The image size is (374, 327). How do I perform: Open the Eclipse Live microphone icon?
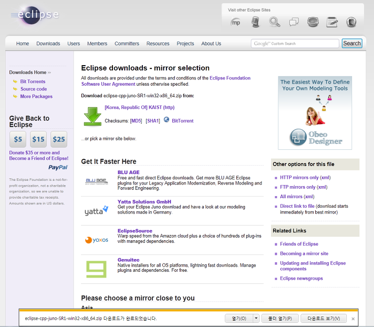pyautogui.click(x=255, y=22)
